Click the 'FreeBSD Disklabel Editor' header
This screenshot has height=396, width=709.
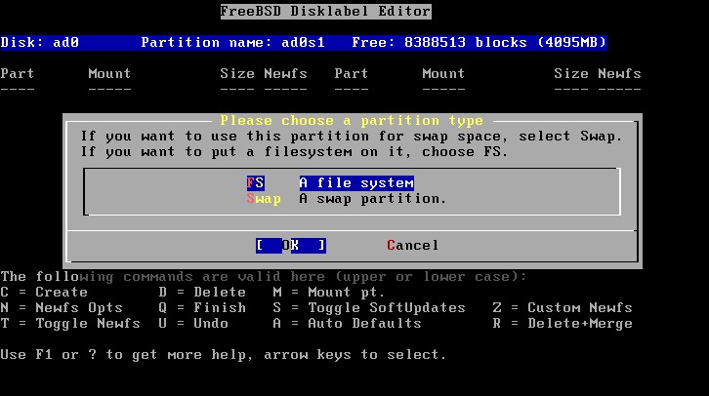(x=325, y=12)
